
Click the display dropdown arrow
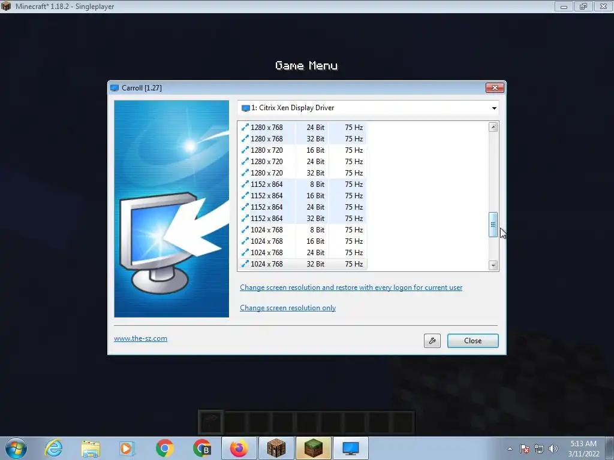point(494,108)
